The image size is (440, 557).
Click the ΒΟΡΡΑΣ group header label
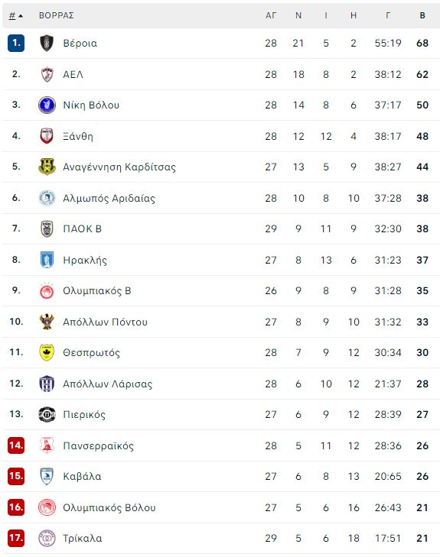click(56, 15)
